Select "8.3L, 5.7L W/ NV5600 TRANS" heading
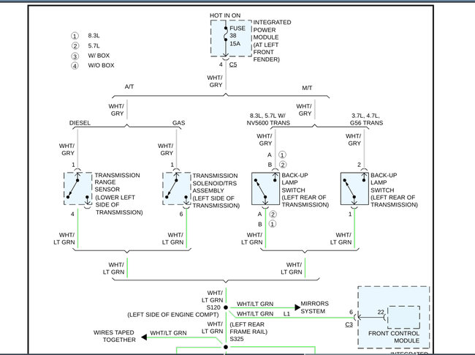 (268, 119)
